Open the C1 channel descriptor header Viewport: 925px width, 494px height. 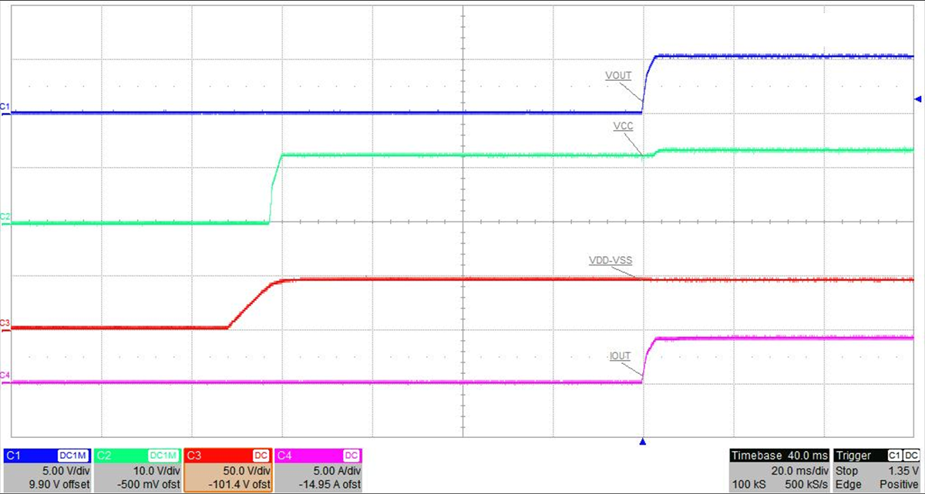[x=48, y=456]
